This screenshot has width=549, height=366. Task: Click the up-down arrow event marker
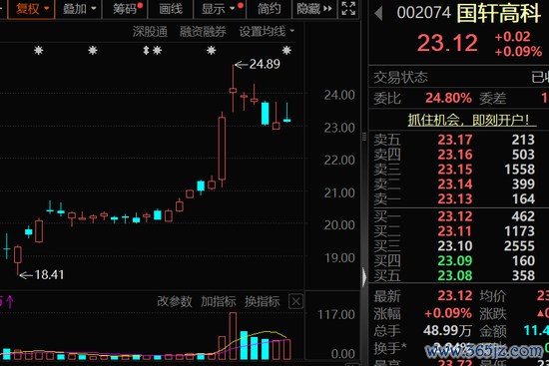point(146,51)
